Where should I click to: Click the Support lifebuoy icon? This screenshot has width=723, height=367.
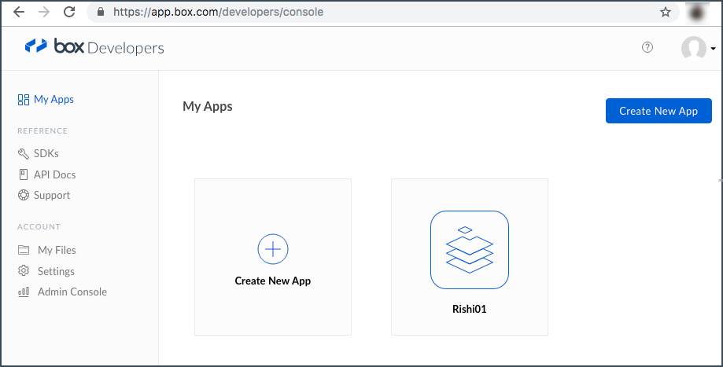click(x=23, y=195)
